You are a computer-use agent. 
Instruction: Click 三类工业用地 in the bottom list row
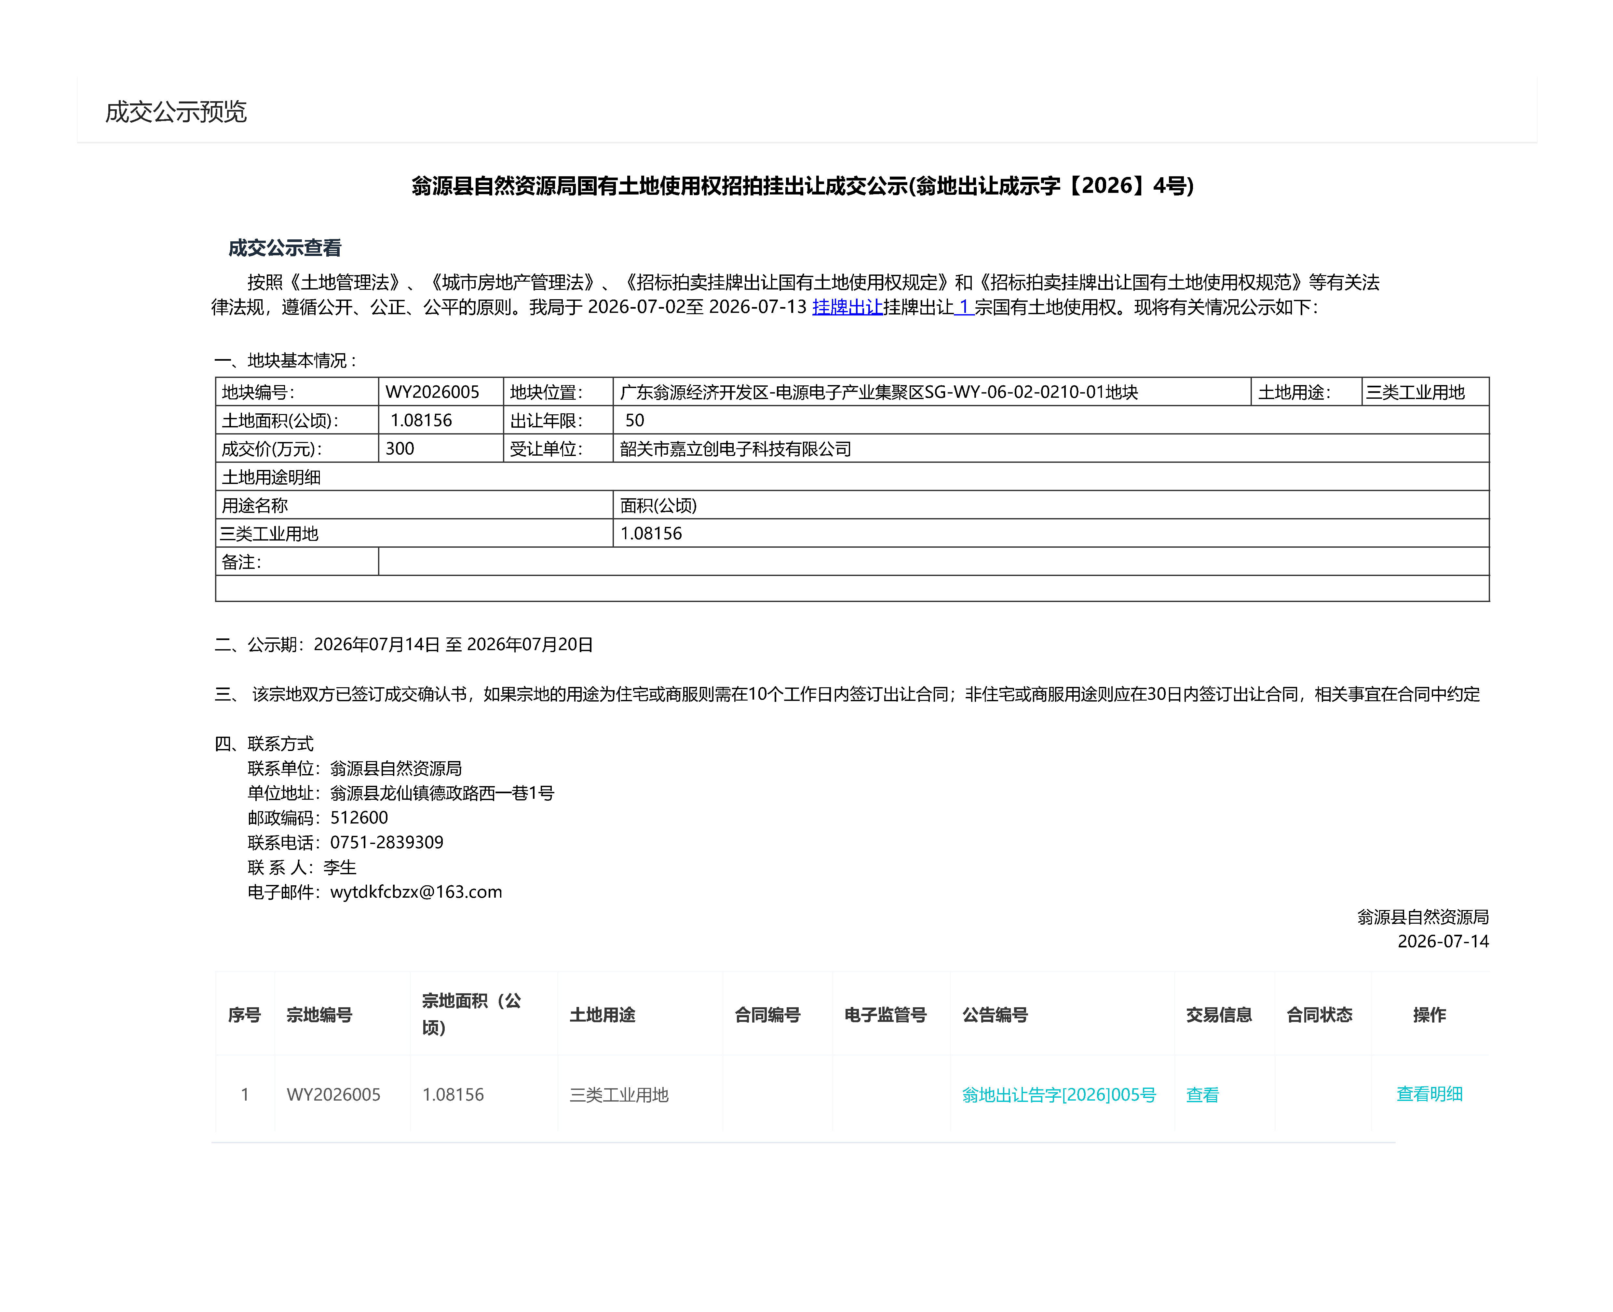click(x=619, y=1094)
